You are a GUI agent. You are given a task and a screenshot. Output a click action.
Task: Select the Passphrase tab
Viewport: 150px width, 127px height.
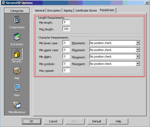(107, 10)
